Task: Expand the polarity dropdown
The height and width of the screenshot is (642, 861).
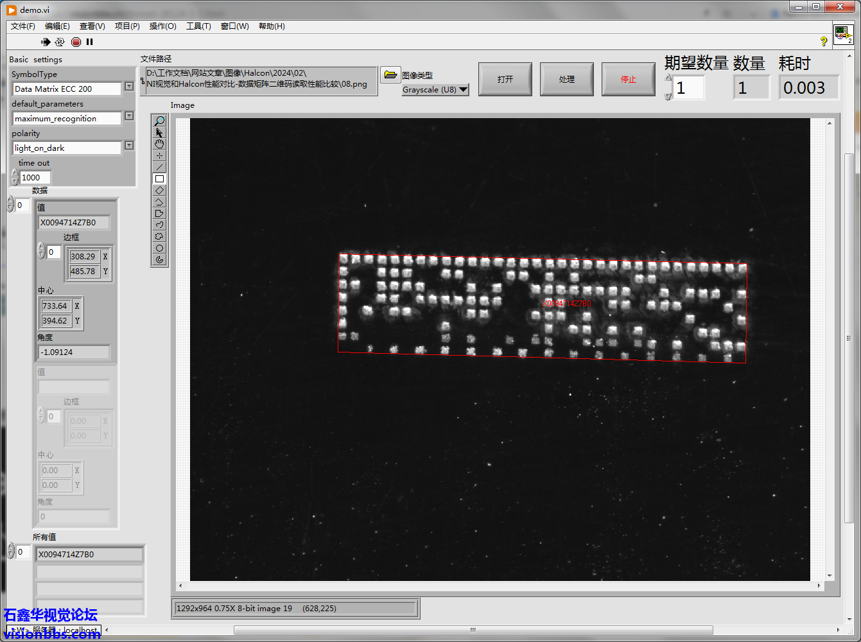Action: coord(129,145)
